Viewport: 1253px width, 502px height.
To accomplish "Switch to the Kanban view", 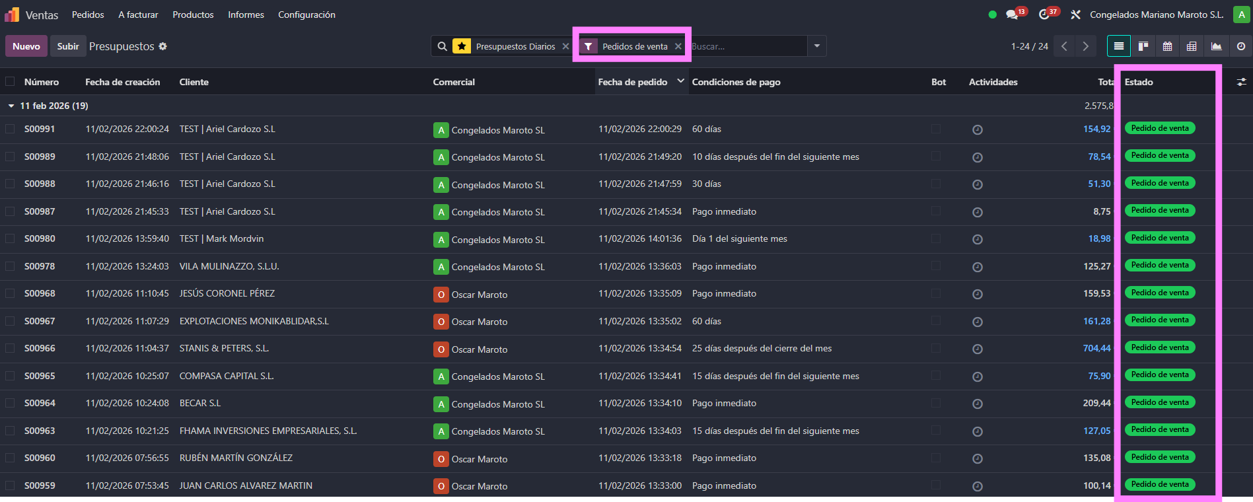I will point(1143,46).
